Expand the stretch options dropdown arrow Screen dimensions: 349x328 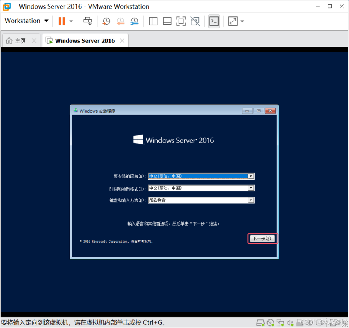(x=243, y=21)
